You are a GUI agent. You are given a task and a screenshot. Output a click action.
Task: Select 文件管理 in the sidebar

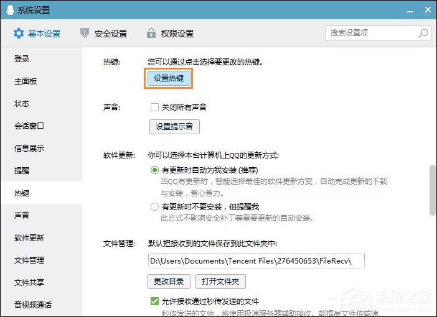pos(42,260)
